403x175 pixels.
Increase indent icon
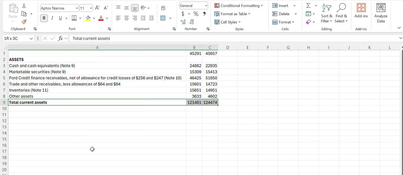point(152,18)
